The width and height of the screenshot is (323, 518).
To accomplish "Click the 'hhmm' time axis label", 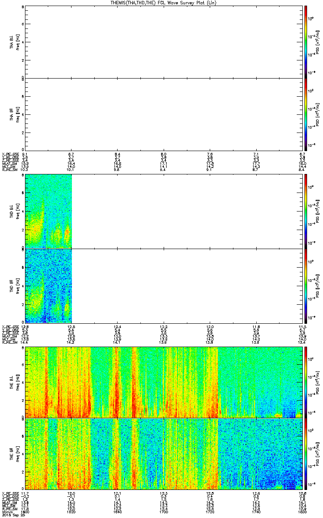I will tap(6, 512).
